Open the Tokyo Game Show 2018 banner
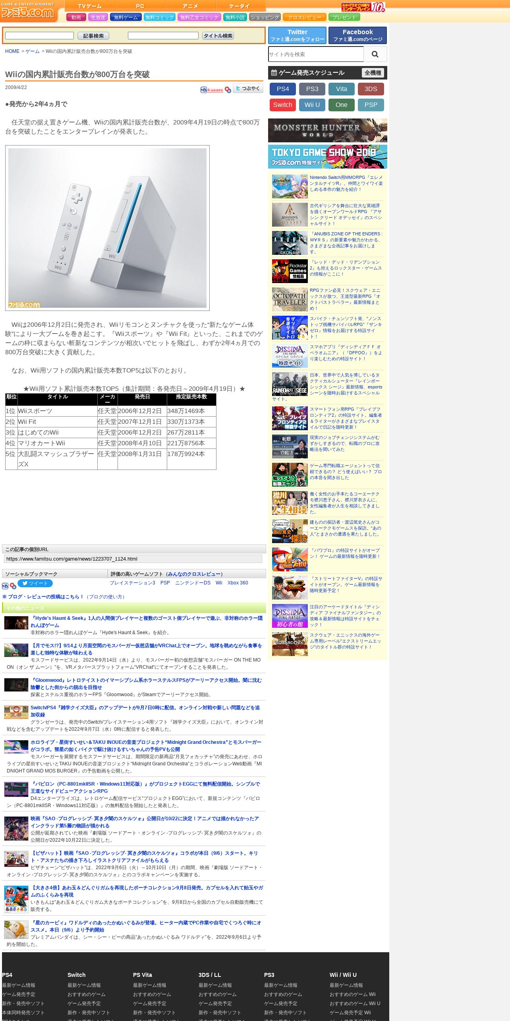The image size is (510, 1021). coord(327,157)
